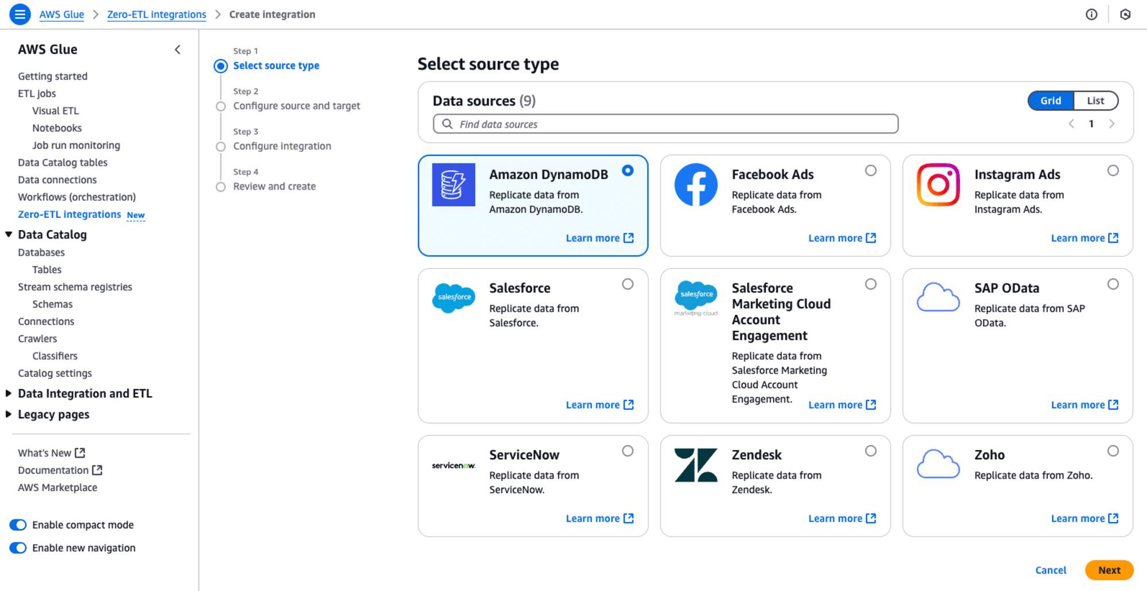Click the search magnifier icon
The width and height of the screenshot is (1147, 591).
447,124
